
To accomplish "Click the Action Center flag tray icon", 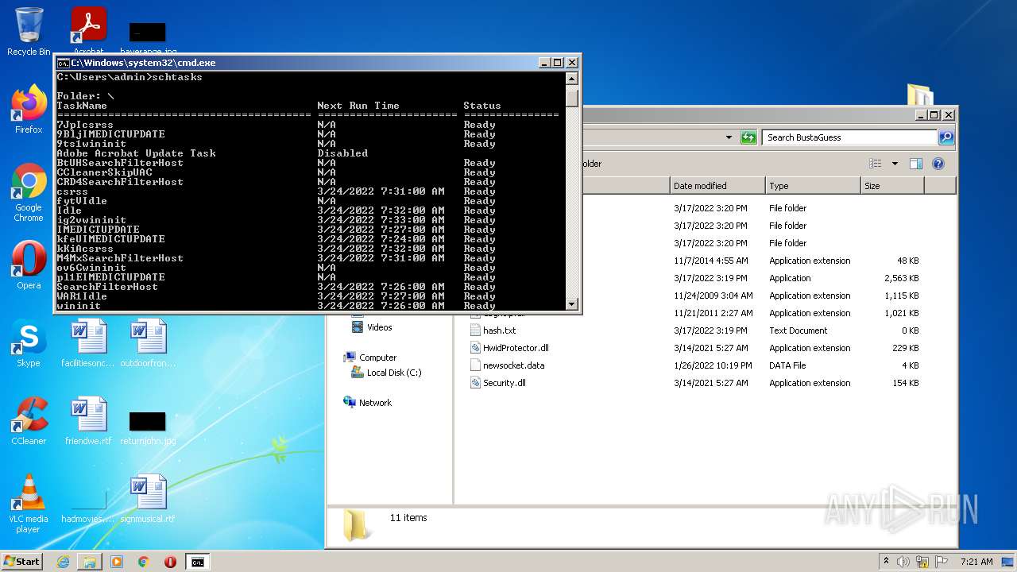I will coord(942,562).
